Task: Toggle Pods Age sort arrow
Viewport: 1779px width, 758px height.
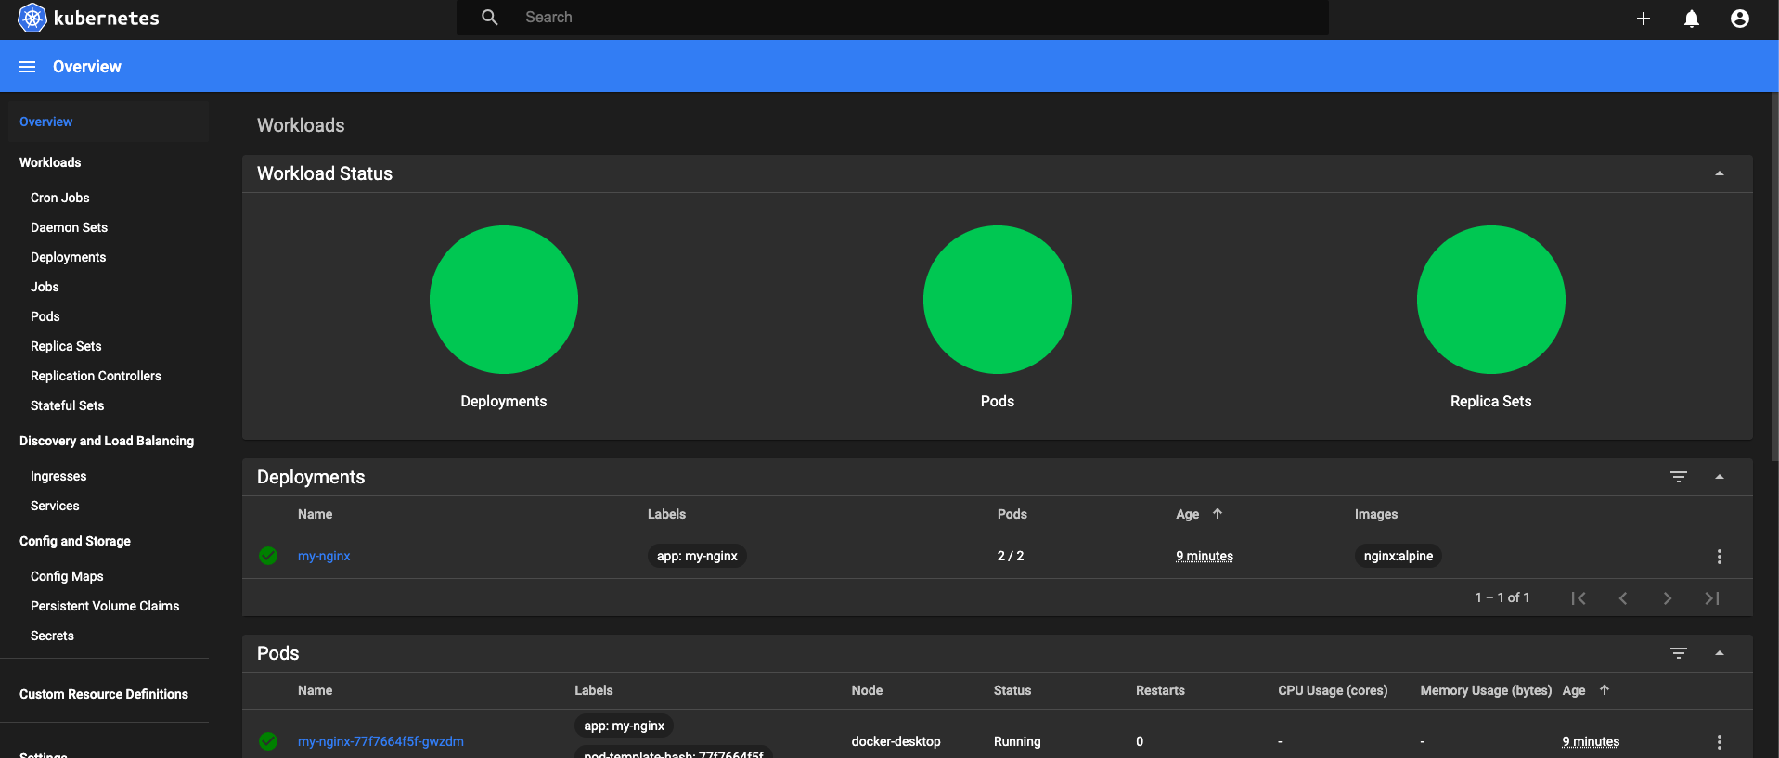Action: coord(1605,690)
